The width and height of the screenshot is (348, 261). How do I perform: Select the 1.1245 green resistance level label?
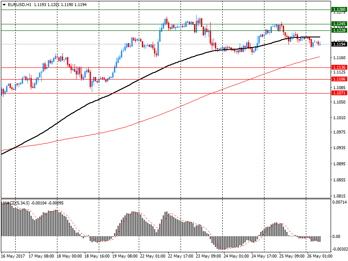click(339, 24)
